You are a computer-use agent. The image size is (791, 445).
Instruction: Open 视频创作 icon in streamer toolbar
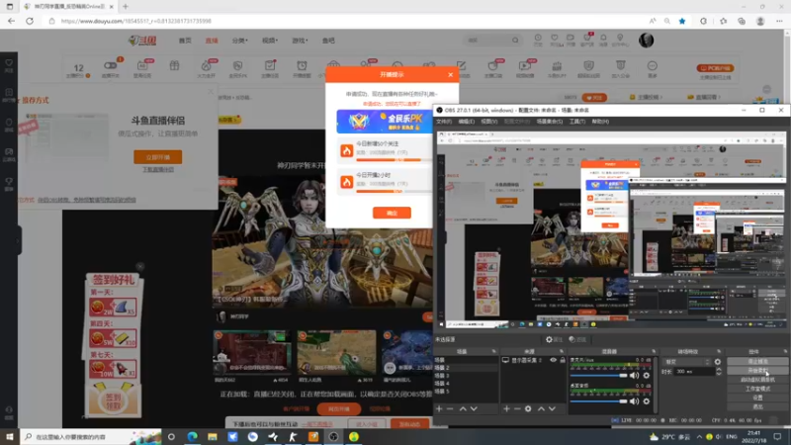525,68
